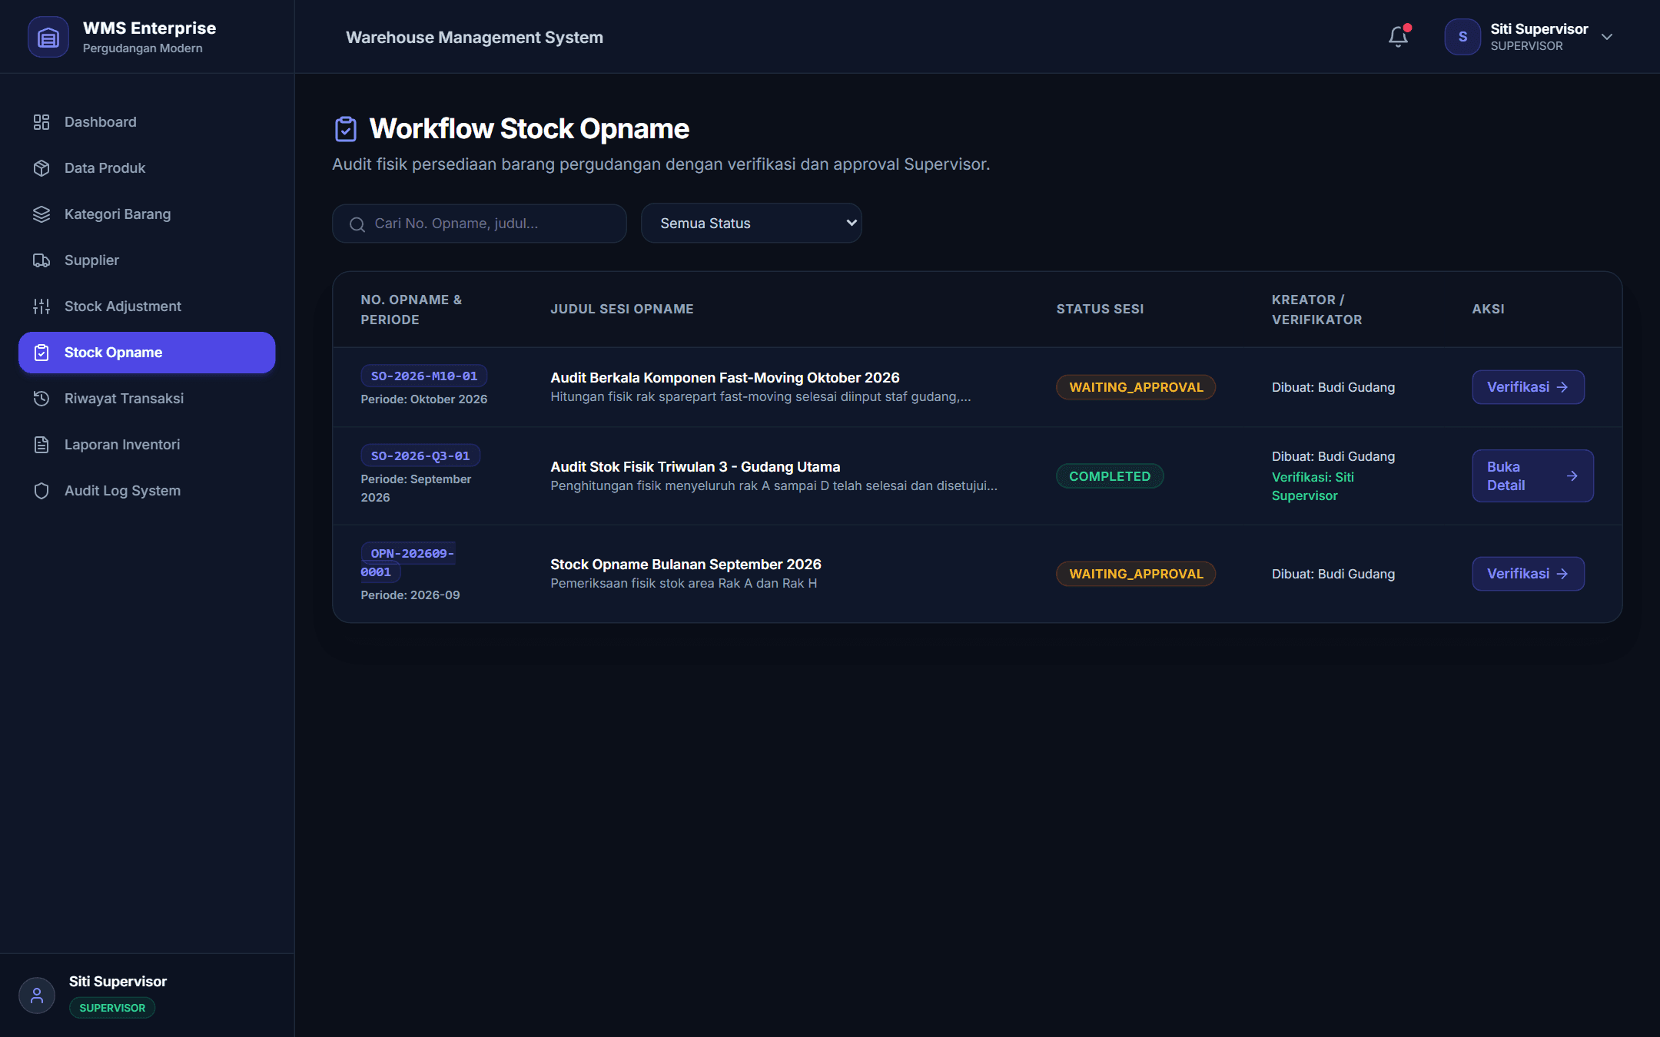Image resolution: width=1660 pixels, height=1037 pixels.
Task: Open Laporan Inventori in the sidebar
Action: (x=147, y=445)
